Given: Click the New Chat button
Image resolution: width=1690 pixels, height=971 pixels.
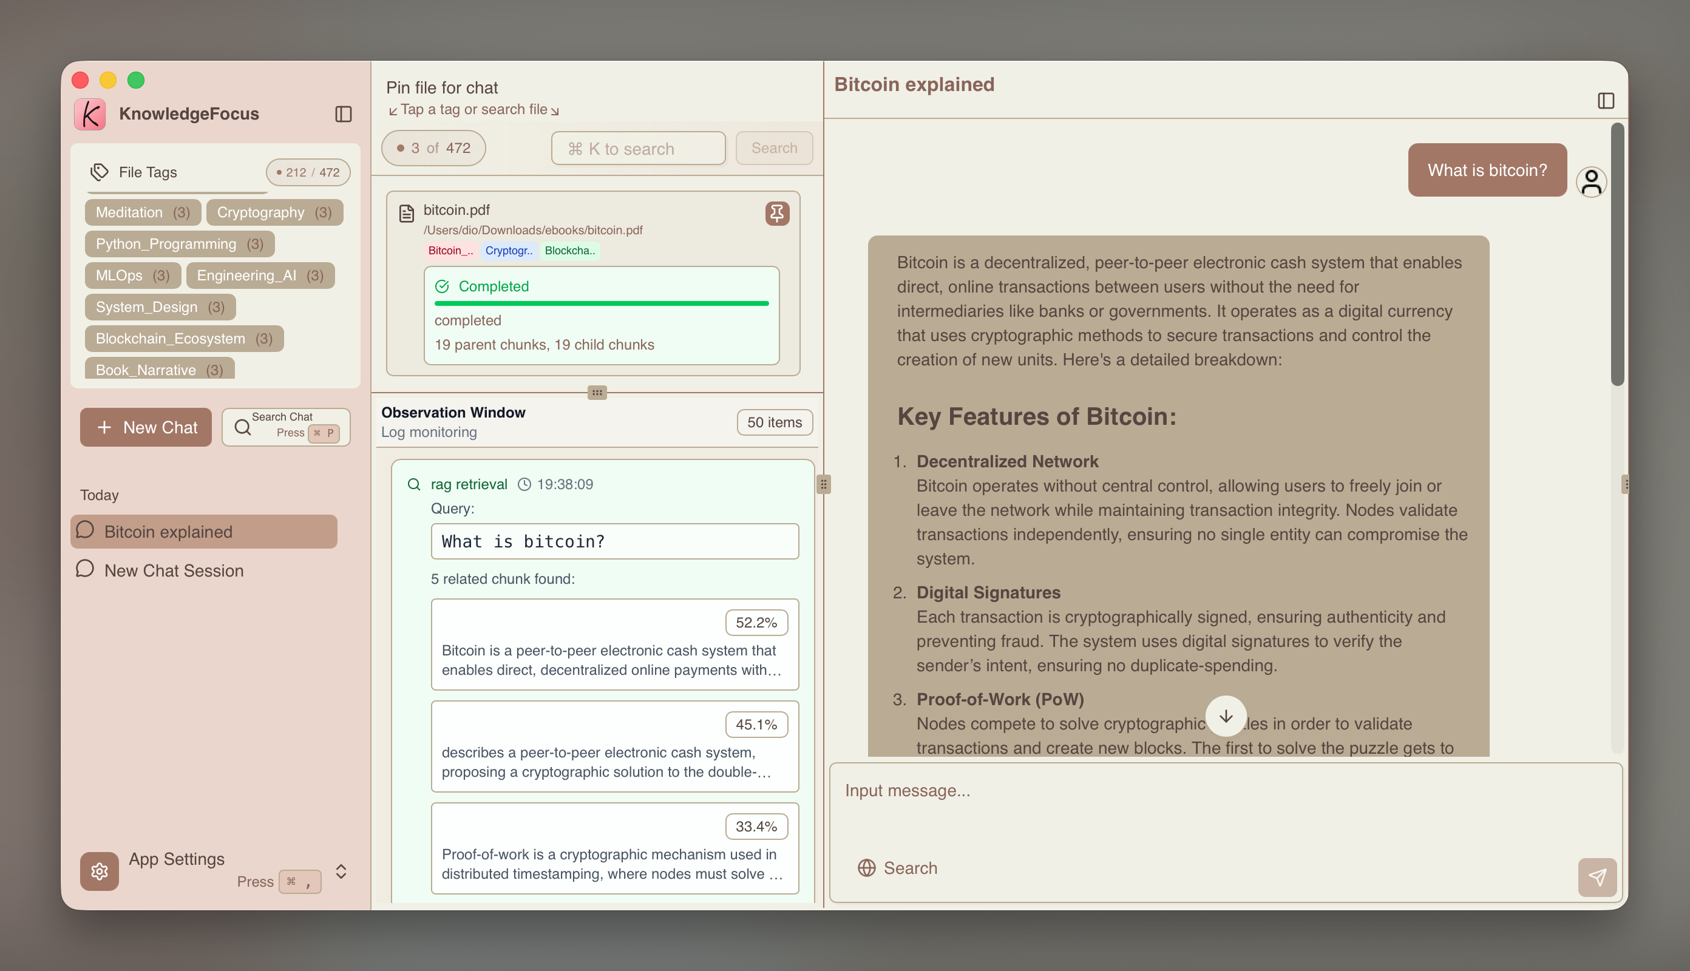Looking at the screenshot, I should tap(146, 427).
